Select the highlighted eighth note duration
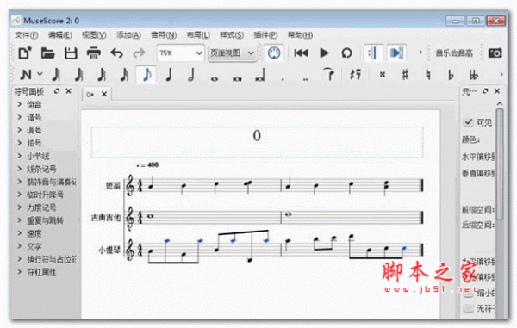The width and height of the screenshot is (517, 328). (146, 75)
